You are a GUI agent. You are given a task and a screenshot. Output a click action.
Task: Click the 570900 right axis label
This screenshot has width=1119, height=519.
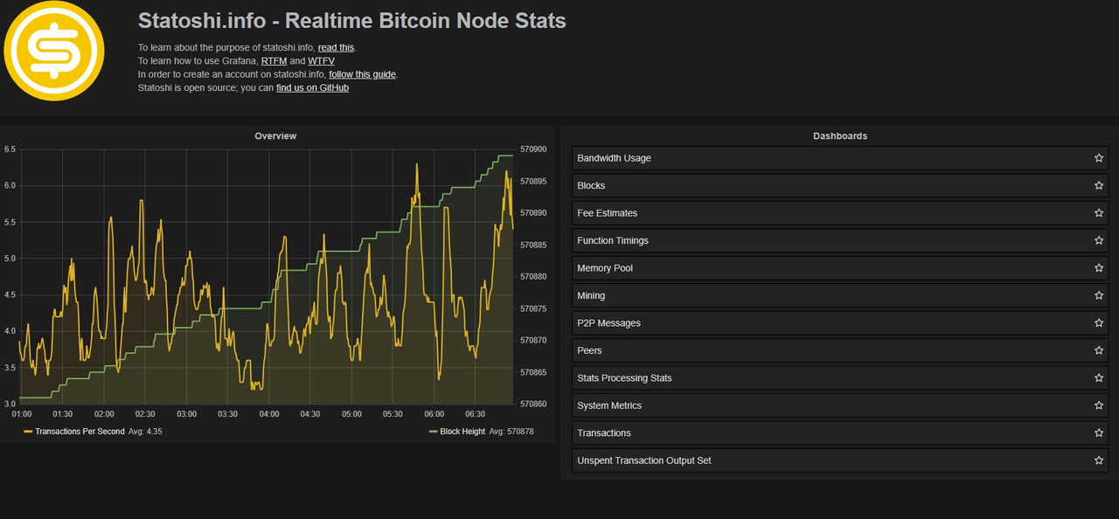point(533,149)
